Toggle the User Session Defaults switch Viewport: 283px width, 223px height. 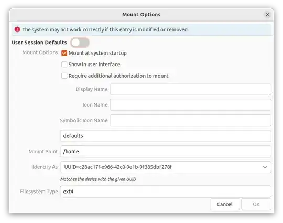(x=80, y=43)
